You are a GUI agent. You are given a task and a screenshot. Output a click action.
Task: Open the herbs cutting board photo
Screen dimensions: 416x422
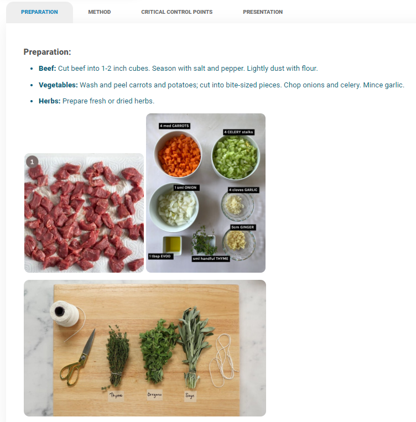145,348
